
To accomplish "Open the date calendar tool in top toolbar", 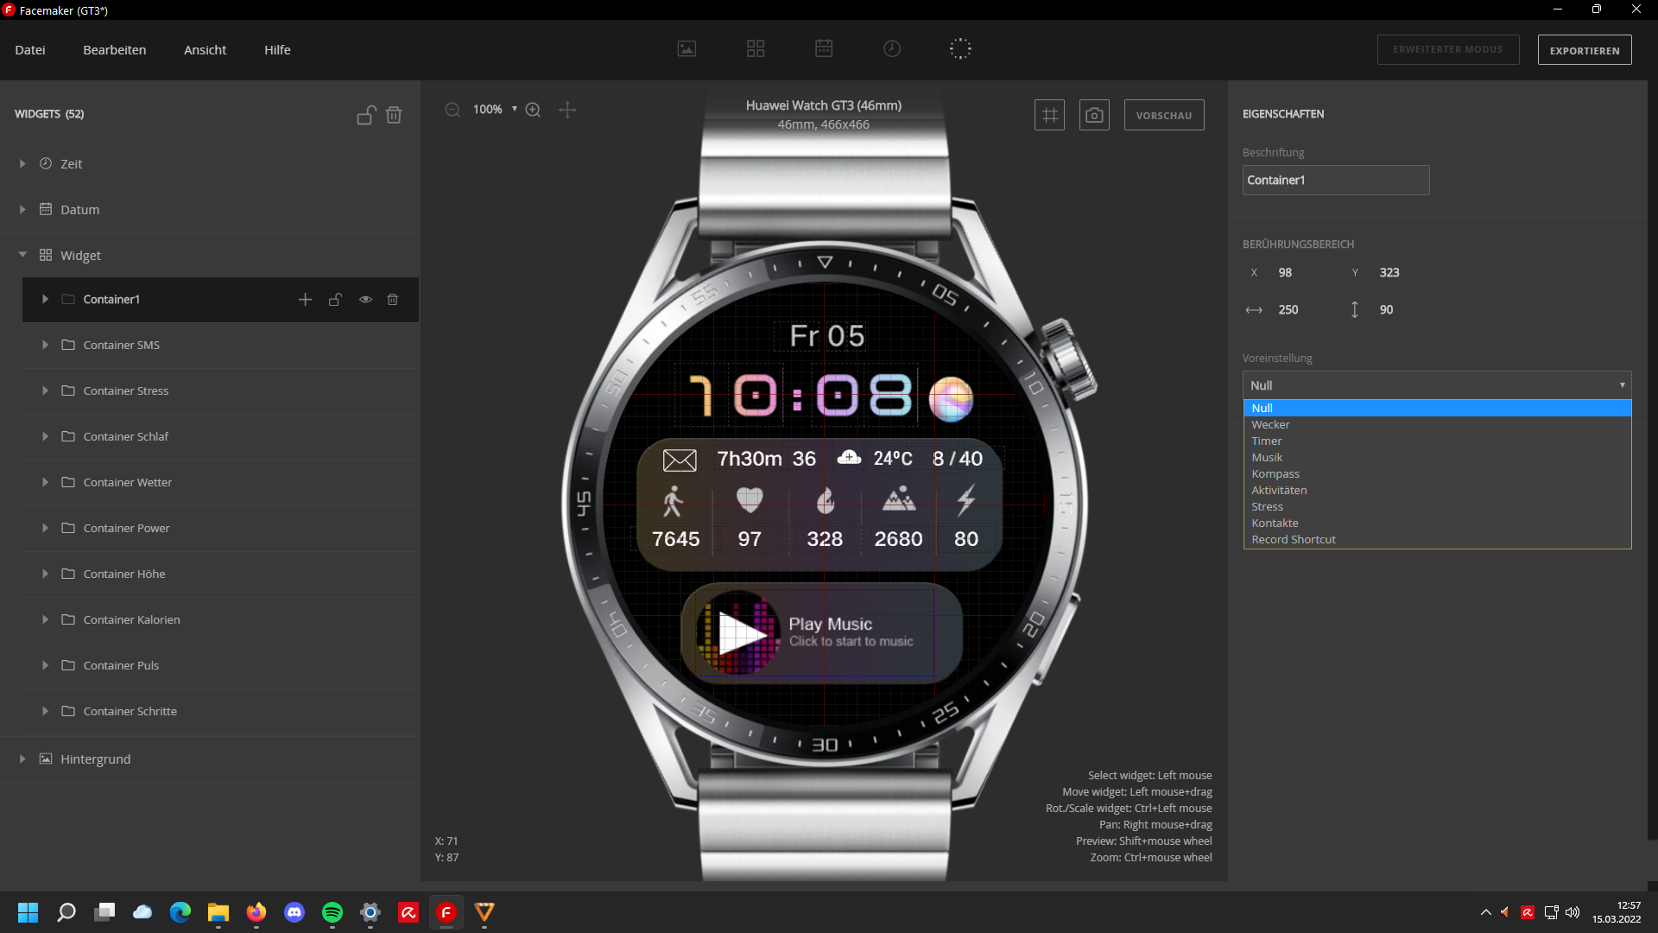I will pyautogui.click(x=824, y=48).
